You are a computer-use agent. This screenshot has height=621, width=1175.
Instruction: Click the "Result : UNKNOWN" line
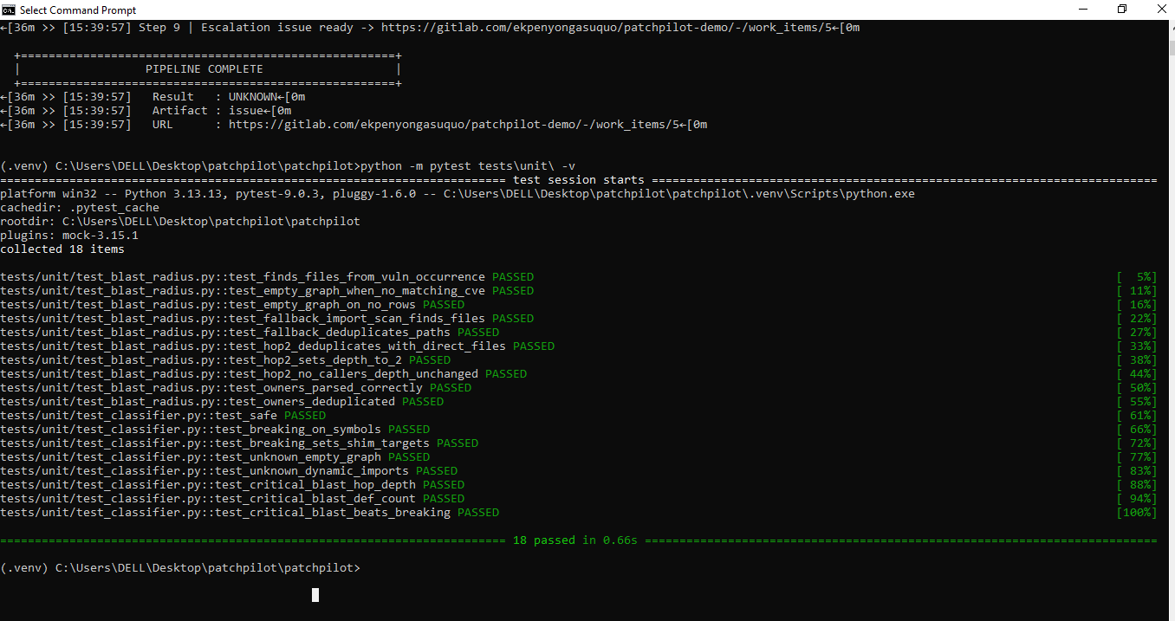point(153,97)
